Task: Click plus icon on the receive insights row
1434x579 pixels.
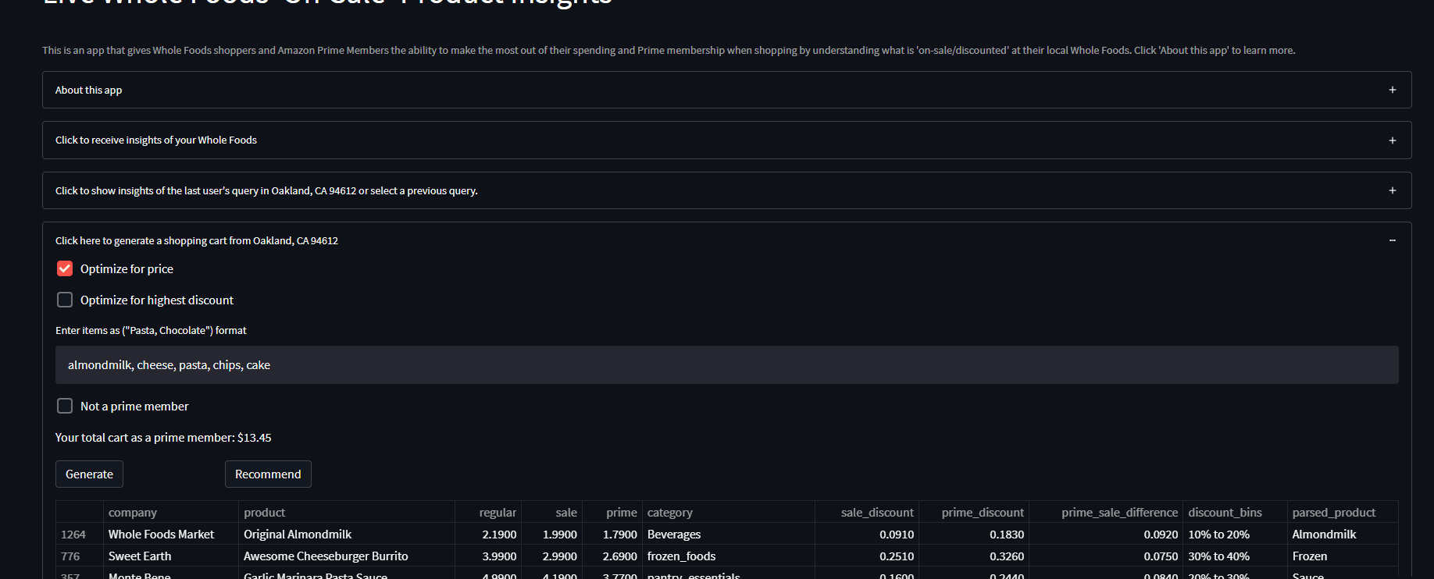Action: tap(1392, 140)
